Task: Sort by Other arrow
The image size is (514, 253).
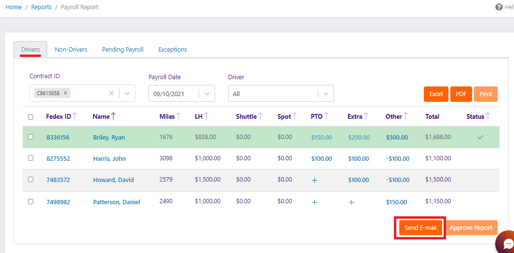Action: pos(406,116)
